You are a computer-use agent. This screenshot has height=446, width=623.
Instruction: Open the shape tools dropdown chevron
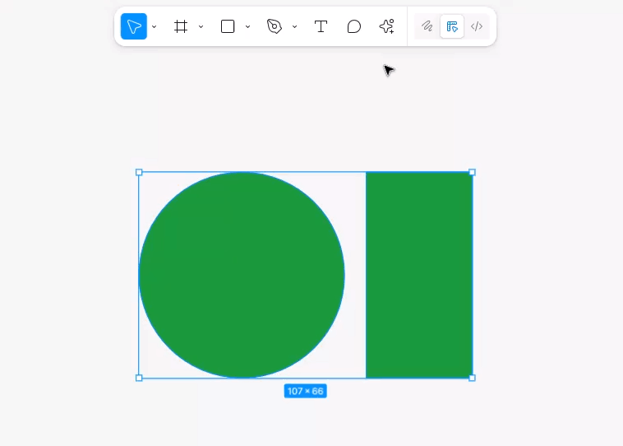(x=247, y=26)
